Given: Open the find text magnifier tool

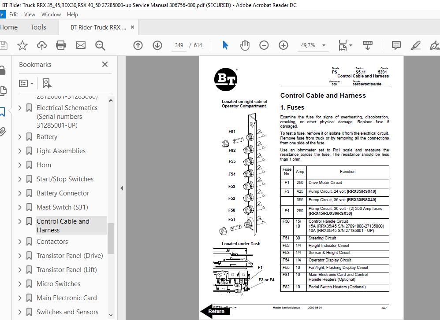Looking at the screenshot, I should (x=100, y=45).
